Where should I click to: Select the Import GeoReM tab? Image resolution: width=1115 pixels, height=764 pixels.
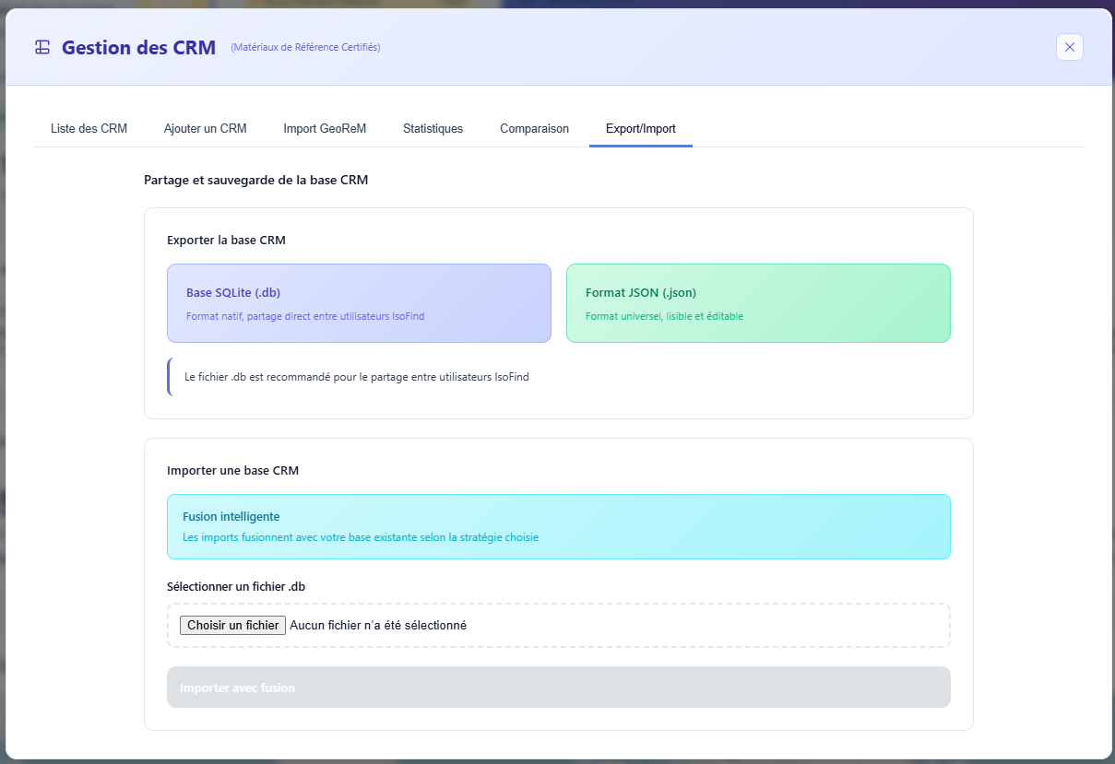pos(325,128)
